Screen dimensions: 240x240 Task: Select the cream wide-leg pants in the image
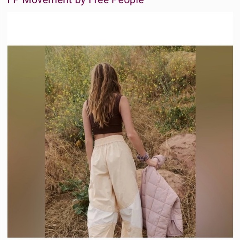click(115, 186)
